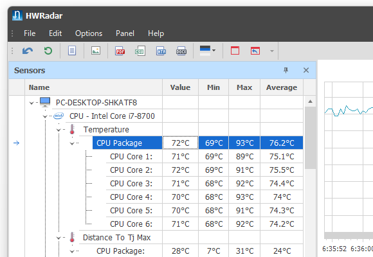Export report as DOCX
This screenshot has width=373, height=257.
(181, 51)
